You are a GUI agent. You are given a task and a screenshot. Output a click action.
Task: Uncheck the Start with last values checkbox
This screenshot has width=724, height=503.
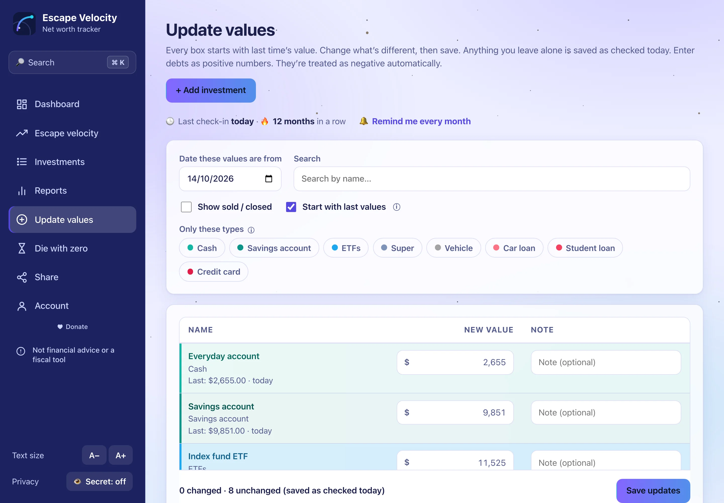pos(291,207)
